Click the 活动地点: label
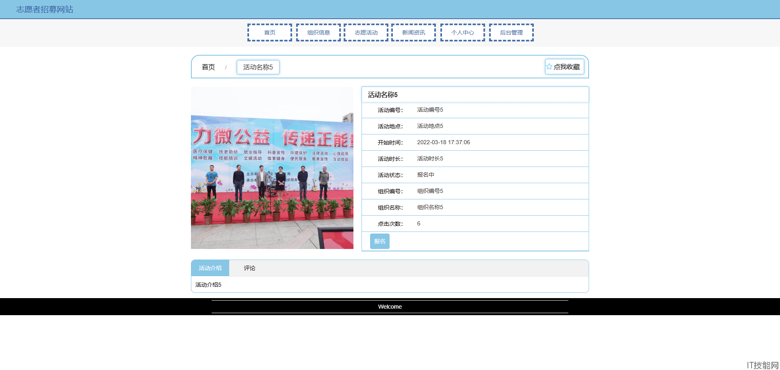The image size is (780, 370). [x=390, y=126]
